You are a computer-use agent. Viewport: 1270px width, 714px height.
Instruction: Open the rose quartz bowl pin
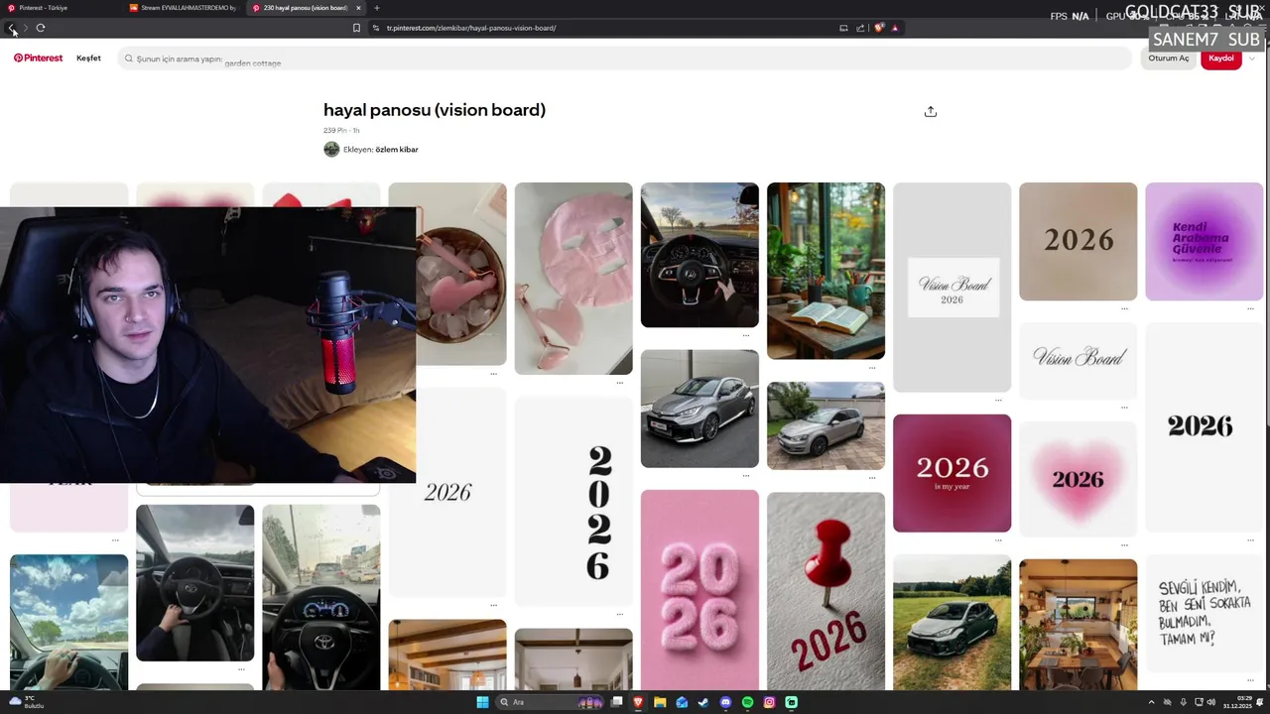[461, 274]
